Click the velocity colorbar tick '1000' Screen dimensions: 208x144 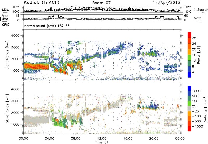196,91
